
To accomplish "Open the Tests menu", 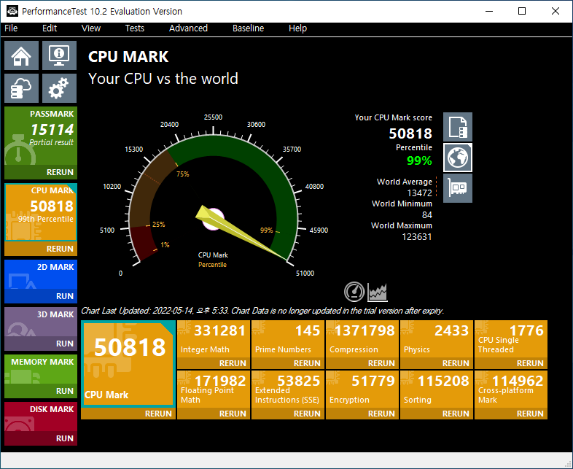I will (x=134, y=28).
